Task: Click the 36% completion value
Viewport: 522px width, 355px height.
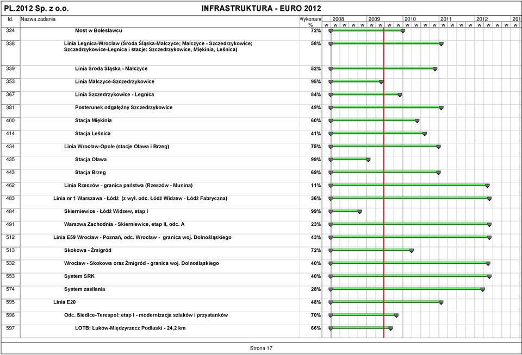Action: (316, 198)
